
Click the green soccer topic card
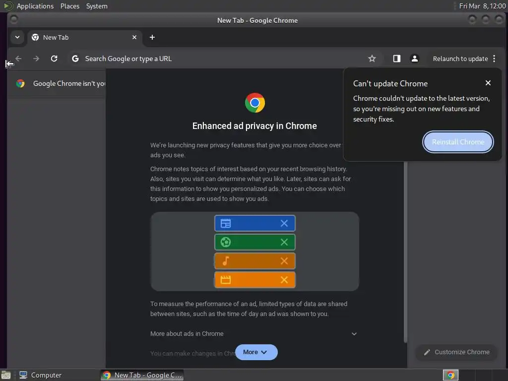point(255,242)
